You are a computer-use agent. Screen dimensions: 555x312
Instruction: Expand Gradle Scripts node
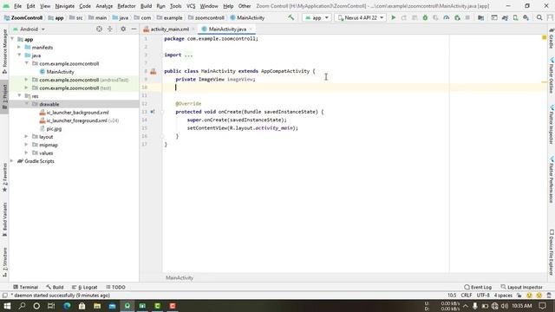click(12, 161)
